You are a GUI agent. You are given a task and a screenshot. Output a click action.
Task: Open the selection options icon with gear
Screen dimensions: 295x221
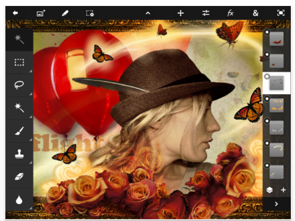[90, 13]
